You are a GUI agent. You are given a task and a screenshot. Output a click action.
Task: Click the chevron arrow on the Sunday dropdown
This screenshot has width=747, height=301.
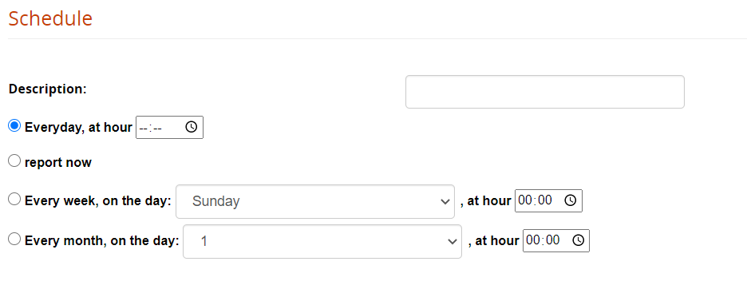coord(445,202)
